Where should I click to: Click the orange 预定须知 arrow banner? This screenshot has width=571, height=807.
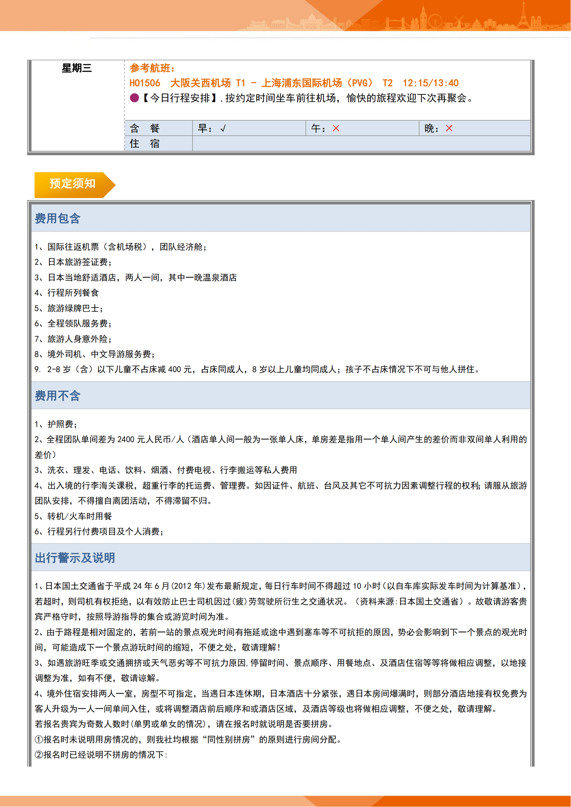tap(73, 184)
